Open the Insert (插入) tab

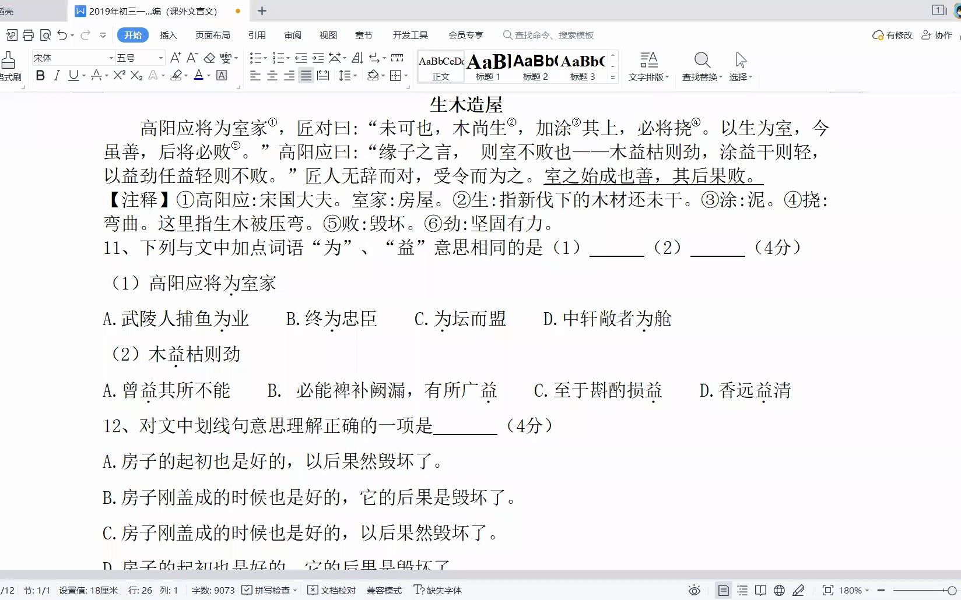(168, 36)
